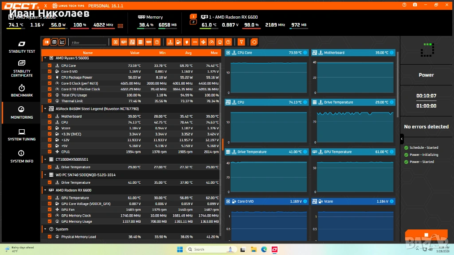
Task: Switch to the graph view icon
Action: 62,42
